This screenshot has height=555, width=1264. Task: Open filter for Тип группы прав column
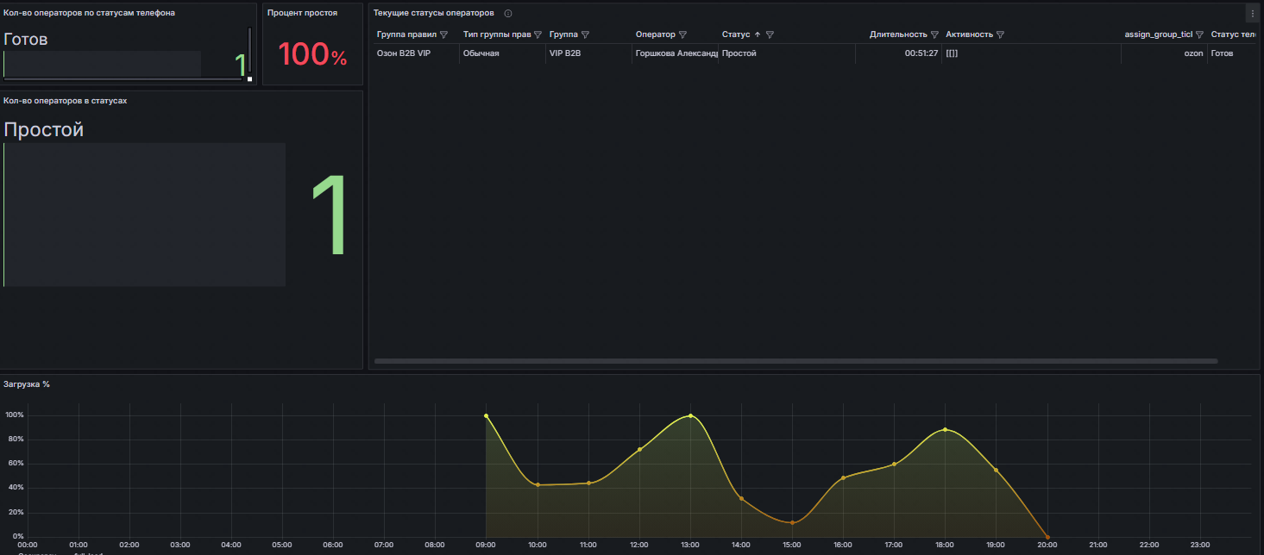(x=538, y=34)
